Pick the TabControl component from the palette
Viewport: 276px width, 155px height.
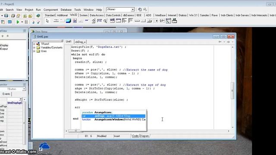pyautogui.click(x=56, y=21)
